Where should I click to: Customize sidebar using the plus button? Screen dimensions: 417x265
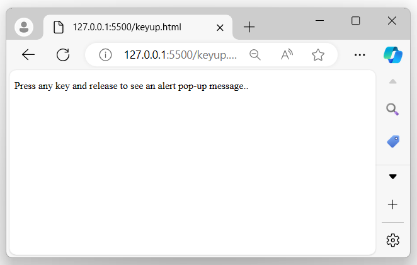pyautogui.click(x=392, y=204)
